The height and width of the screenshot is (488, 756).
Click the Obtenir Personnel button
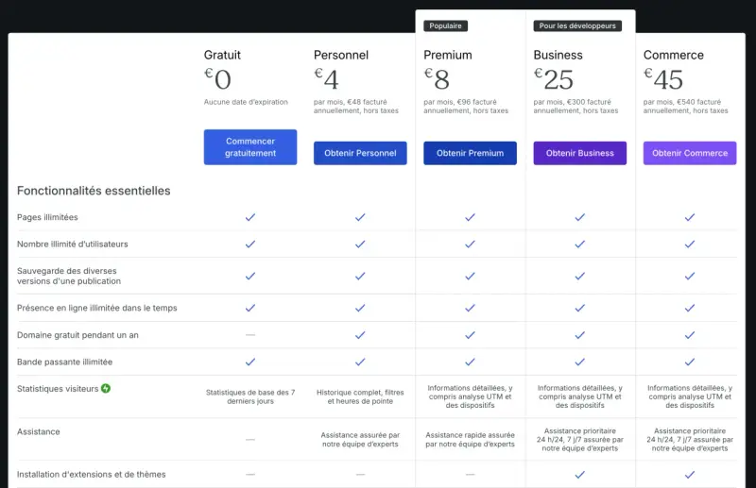pos(360,153)
